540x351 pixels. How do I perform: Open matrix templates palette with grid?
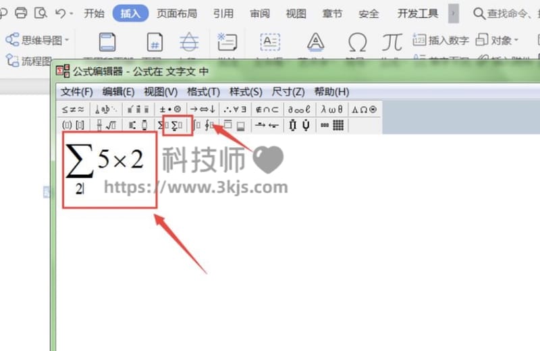pyautogui.click(x=331, y=126)
